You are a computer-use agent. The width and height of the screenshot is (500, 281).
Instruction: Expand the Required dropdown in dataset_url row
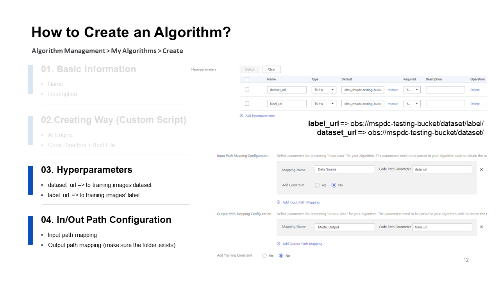[412, 90]
